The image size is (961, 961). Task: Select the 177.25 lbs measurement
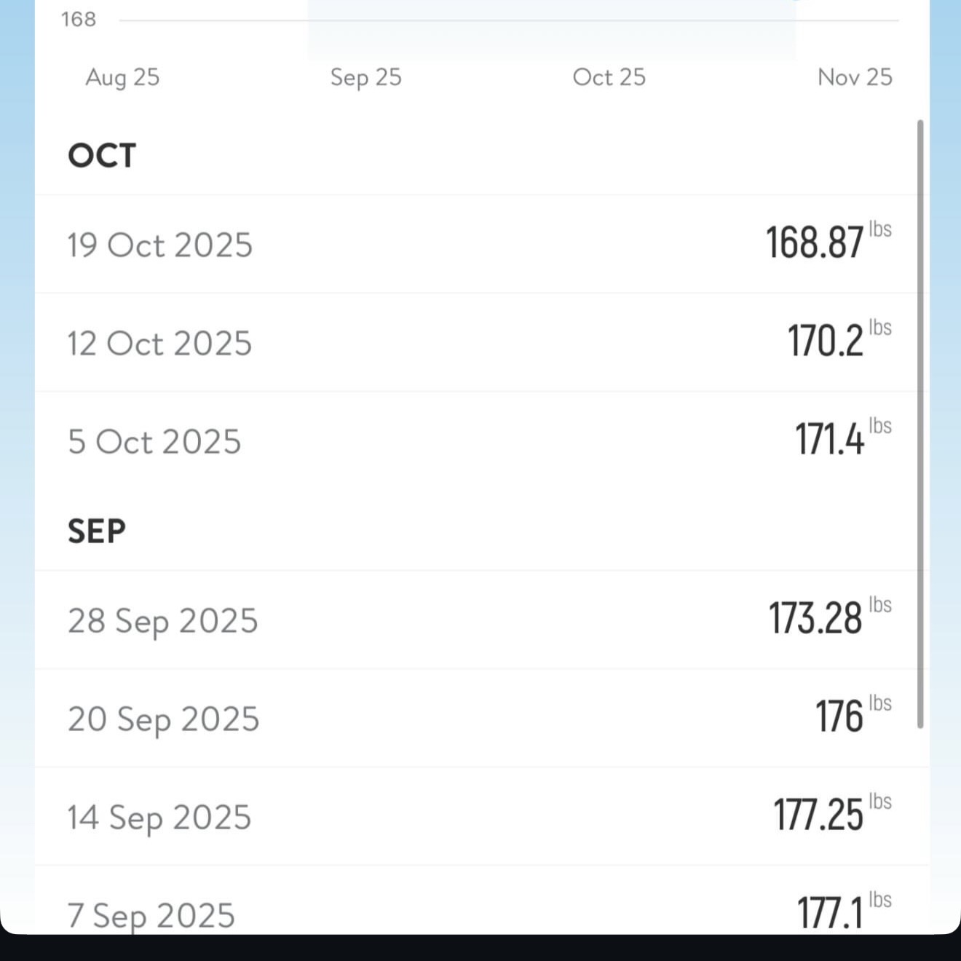tap(818, 815)
